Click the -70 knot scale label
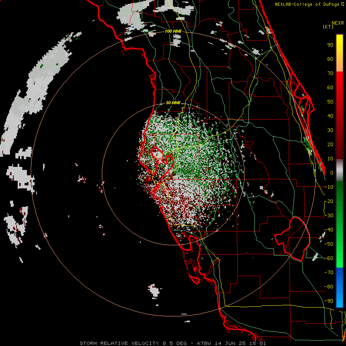The height and width of the screenshot is (346, 346). click(x=329, y=273)
